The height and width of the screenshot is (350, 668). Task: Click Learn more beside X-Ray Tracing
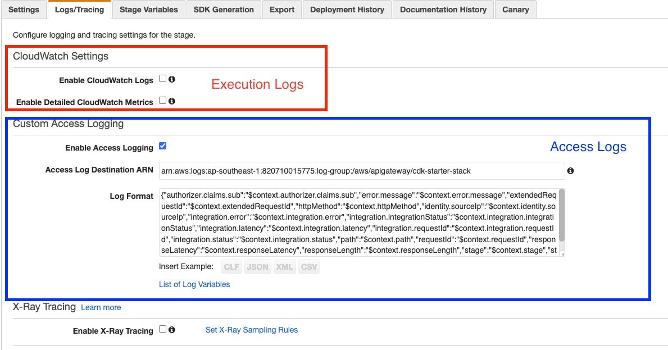(101, 307)
